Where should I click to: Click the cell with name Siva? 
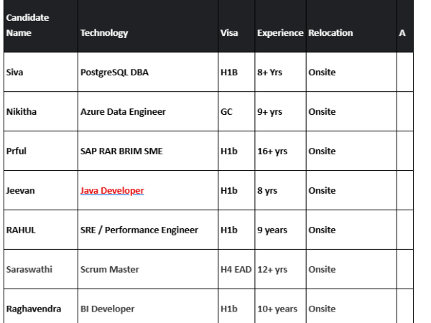[x=41, y=72]
